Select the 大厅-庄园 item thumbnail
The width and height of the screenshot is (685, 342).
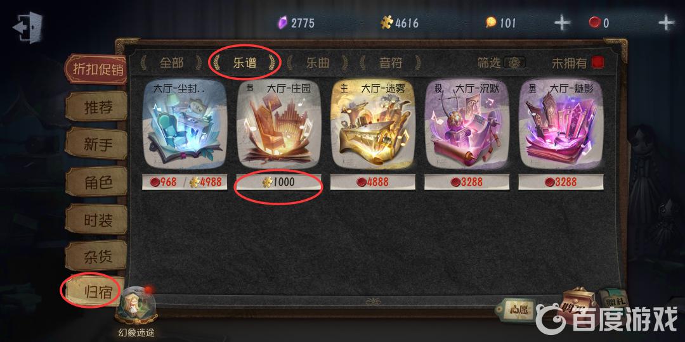(278, 124)
